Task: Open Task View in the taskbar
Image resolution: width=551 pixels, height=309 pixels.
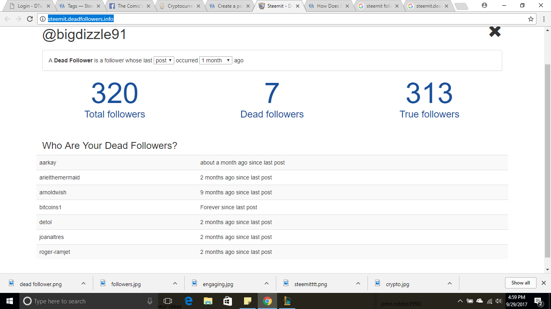Action: tap(168, 301)
